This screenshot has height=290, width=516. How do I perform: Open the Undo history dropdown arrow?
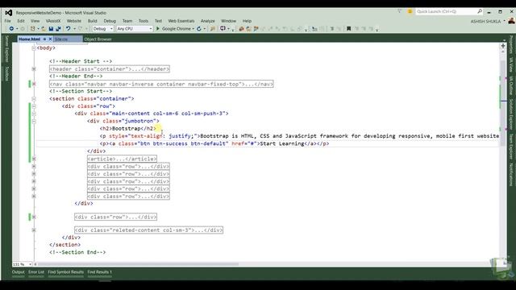(75, 29)
